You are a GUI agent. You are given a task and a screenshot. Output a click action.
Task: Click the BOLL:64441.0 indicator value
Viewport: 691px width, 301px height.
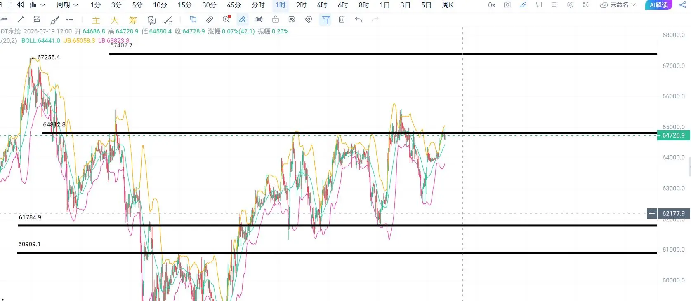(x=41, y=41)
